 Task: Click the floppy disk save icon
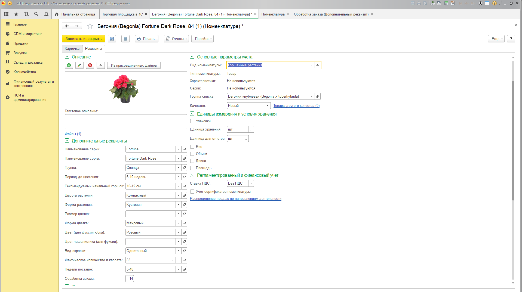point(112,39)
